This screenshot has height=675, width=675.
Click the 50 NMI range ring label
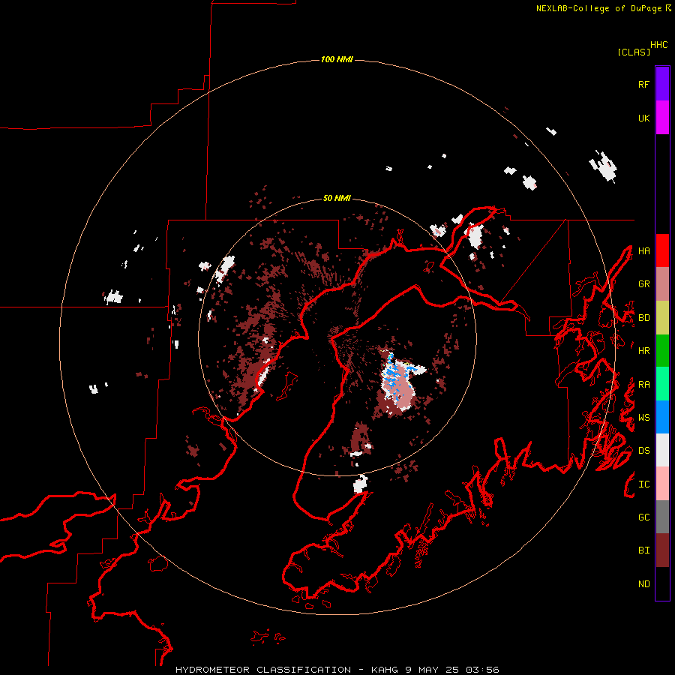pos(337,198)
